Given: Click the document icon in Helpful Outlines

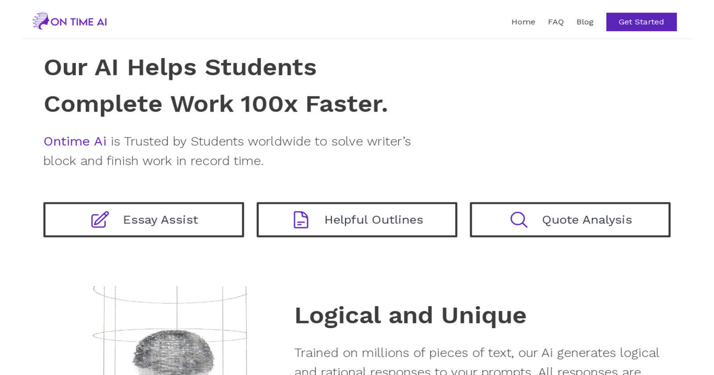Looking at the screenshot, I should tap(300, 219).
